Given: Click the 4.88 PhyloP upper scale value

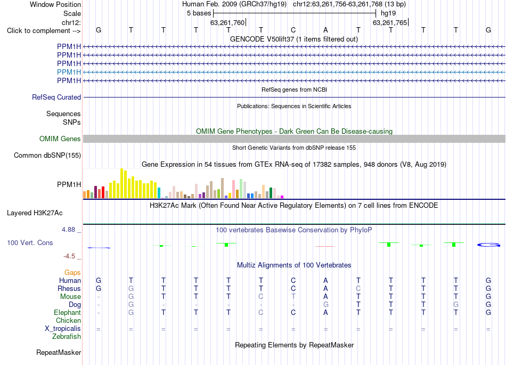Looking at the screenshot, I should 68,230.
